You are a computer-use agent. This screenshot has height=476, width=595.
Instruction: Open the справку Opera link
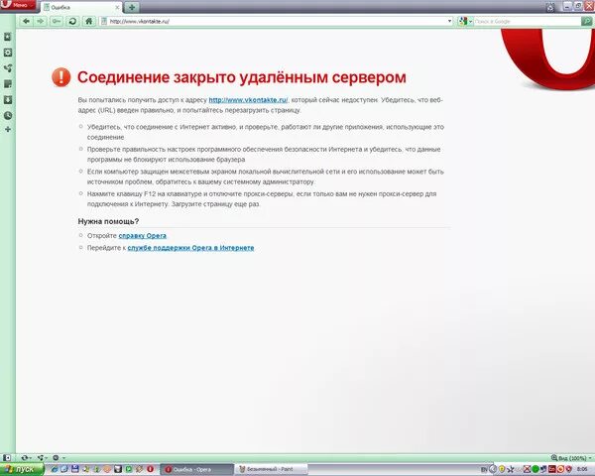[142, 236]
